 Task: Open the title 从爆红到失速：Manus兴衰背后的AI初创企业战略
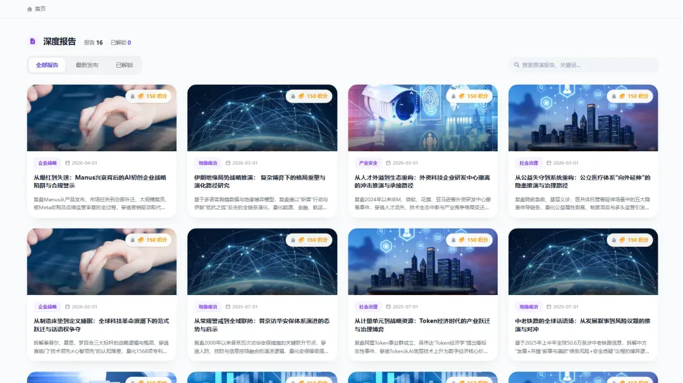[100, 182]
